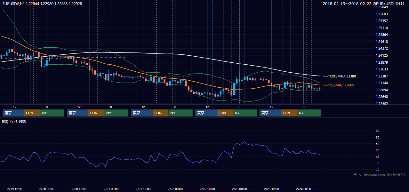Click the 2/24 00:00 time axis label
Viewport: 409px width, 192px height.
(x=303, y=189)
